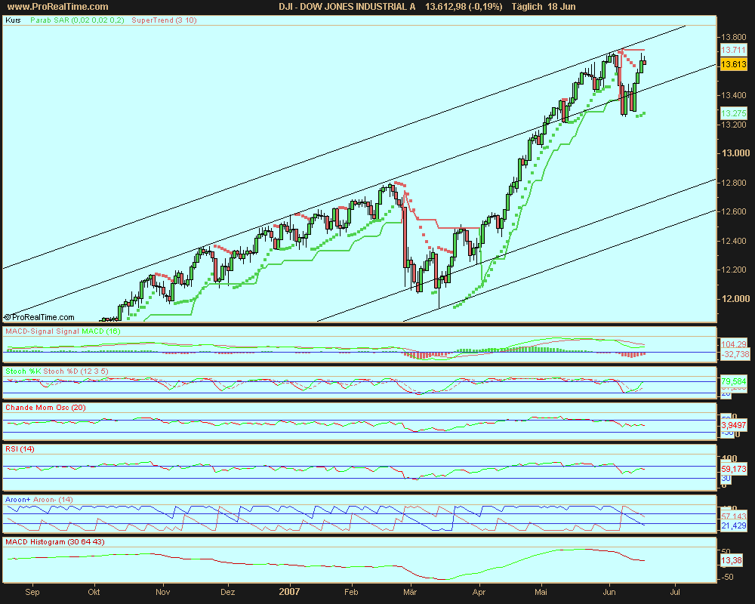Click the 13.800 price axis label
Viewport: 755px width, 604px height.
click(734, 38)
